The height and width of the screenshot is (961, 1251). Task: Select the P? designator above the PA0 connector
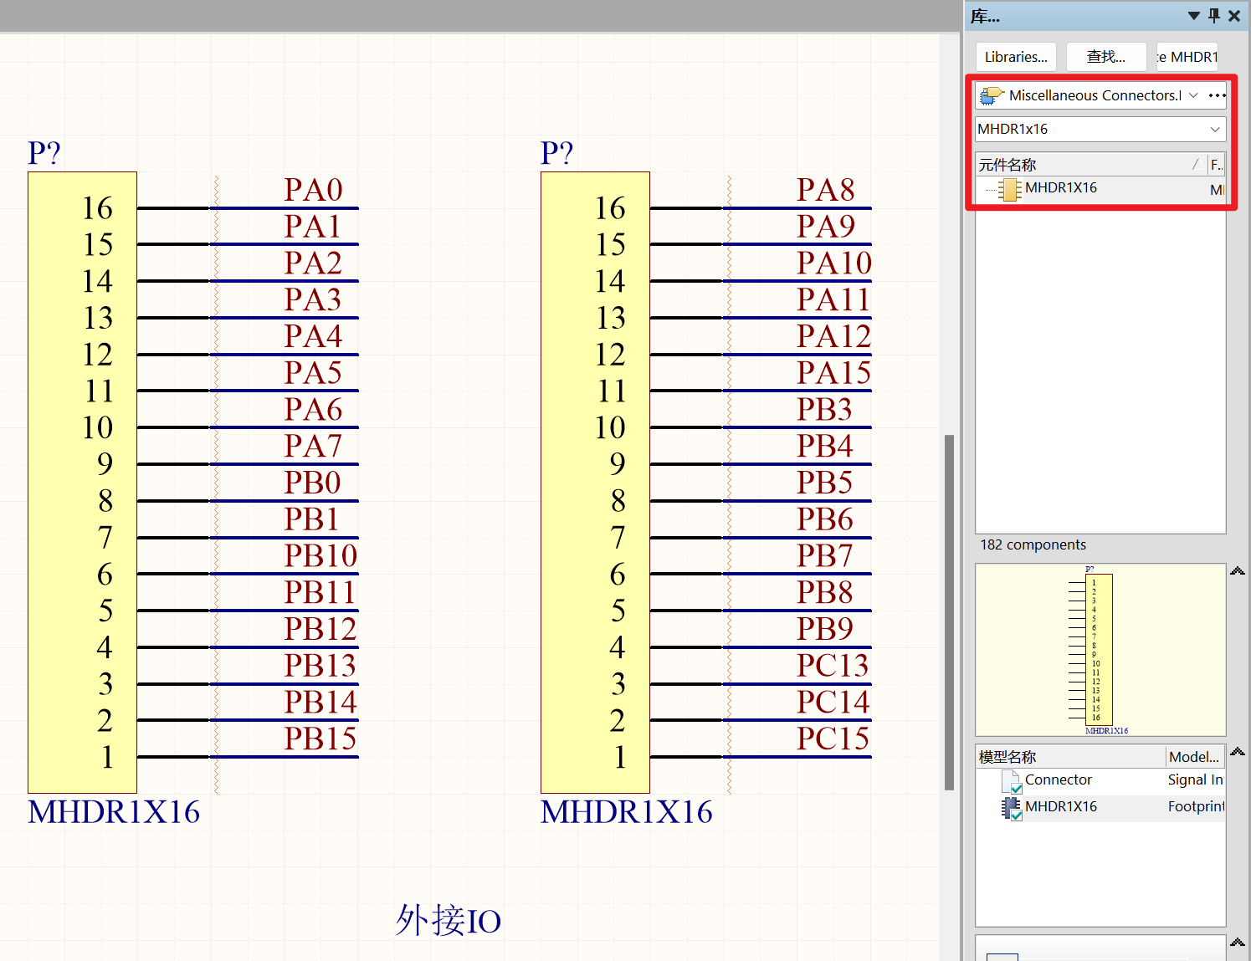[44, 154]
